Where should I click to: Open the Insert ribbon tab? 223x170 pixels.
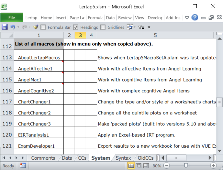pyautogui.click(x=61, y=17)
